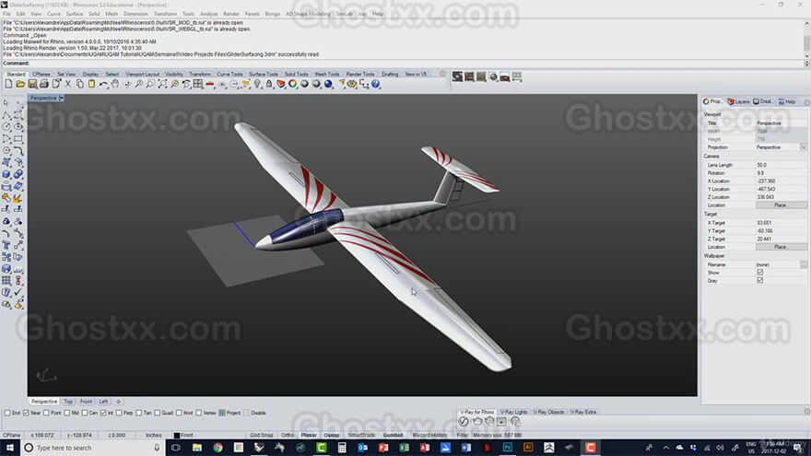The height and width of the screenshot is (456, 811).
Task: Open the Projection dropdown in Properties
Action: coord(804,147)
